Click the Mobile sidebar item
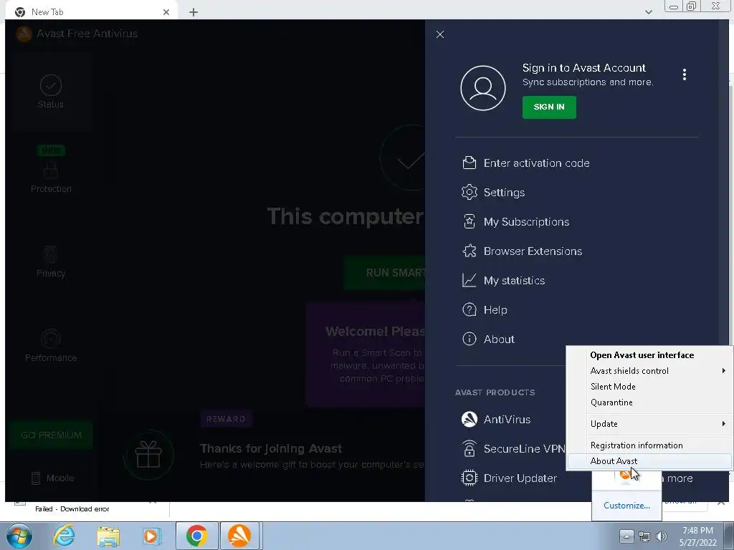 (x=52, y=478)
